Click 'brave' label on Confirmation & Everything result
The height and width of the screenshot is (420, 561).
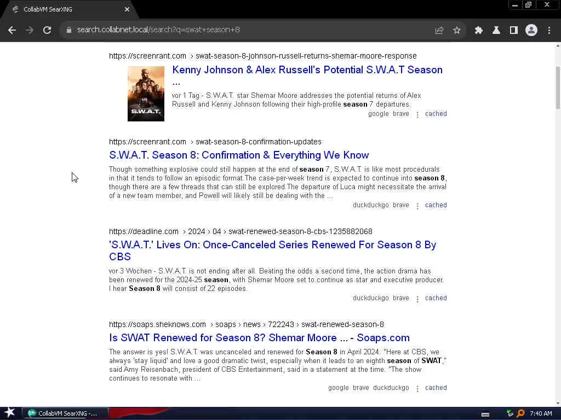400,205
